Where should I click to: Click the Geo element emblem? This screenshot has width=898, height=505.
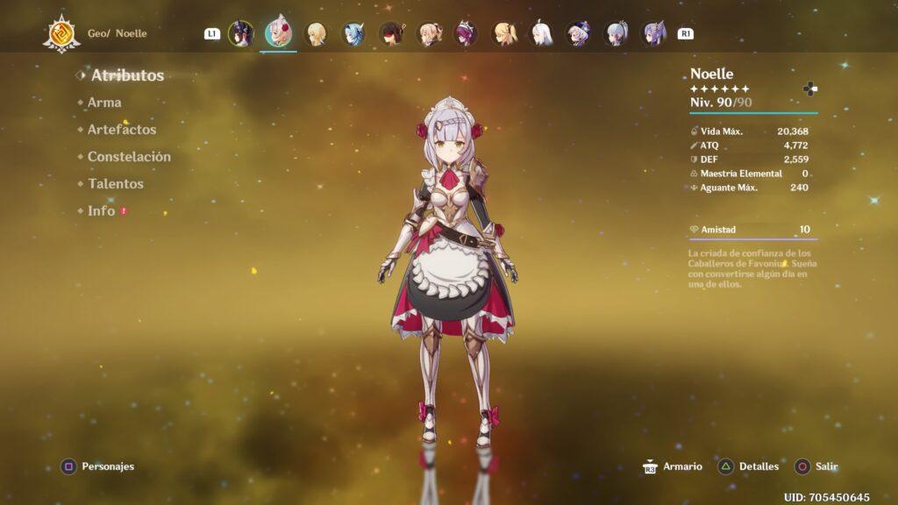coord(61,34)
